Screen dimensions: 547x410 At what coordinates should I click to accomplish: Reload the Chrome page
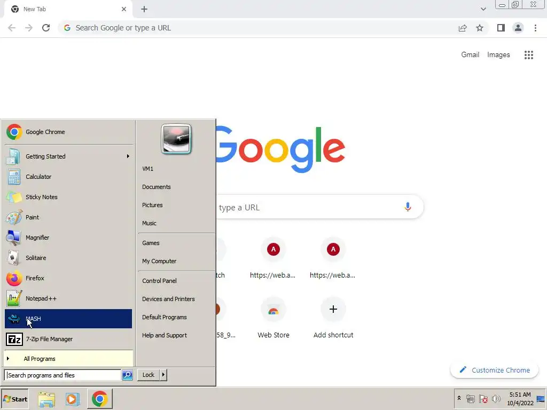[x=46, y=28]
